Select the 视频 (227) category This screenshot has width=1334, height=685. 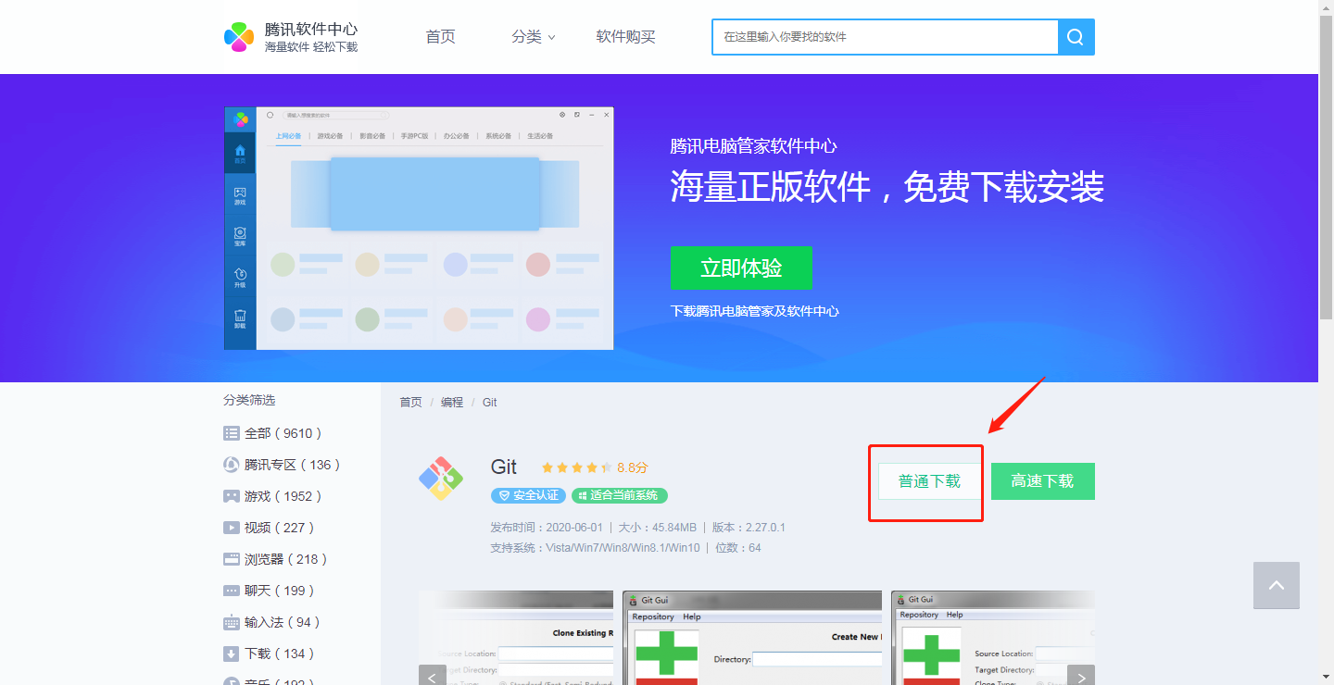[x=269, y=528]
